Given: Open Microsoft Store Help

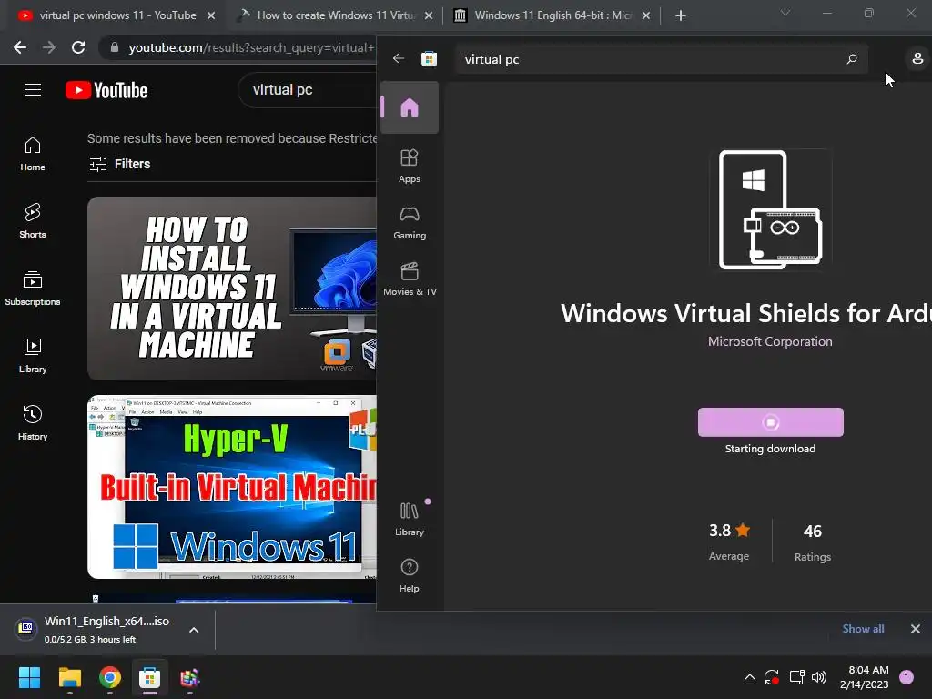Looking at the screenshot, I should tap(410, 575).
